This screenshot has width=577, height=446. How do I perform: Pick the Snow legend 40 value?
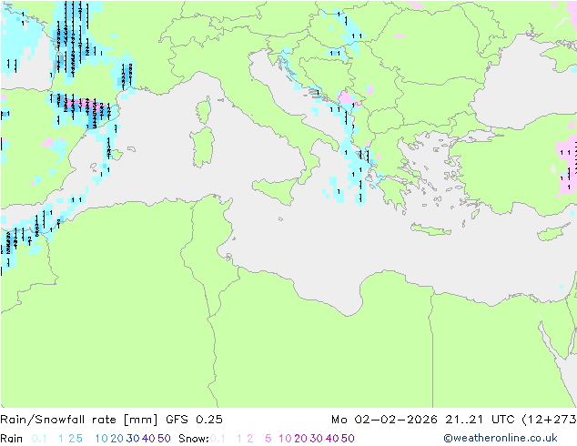pos(332,439)
